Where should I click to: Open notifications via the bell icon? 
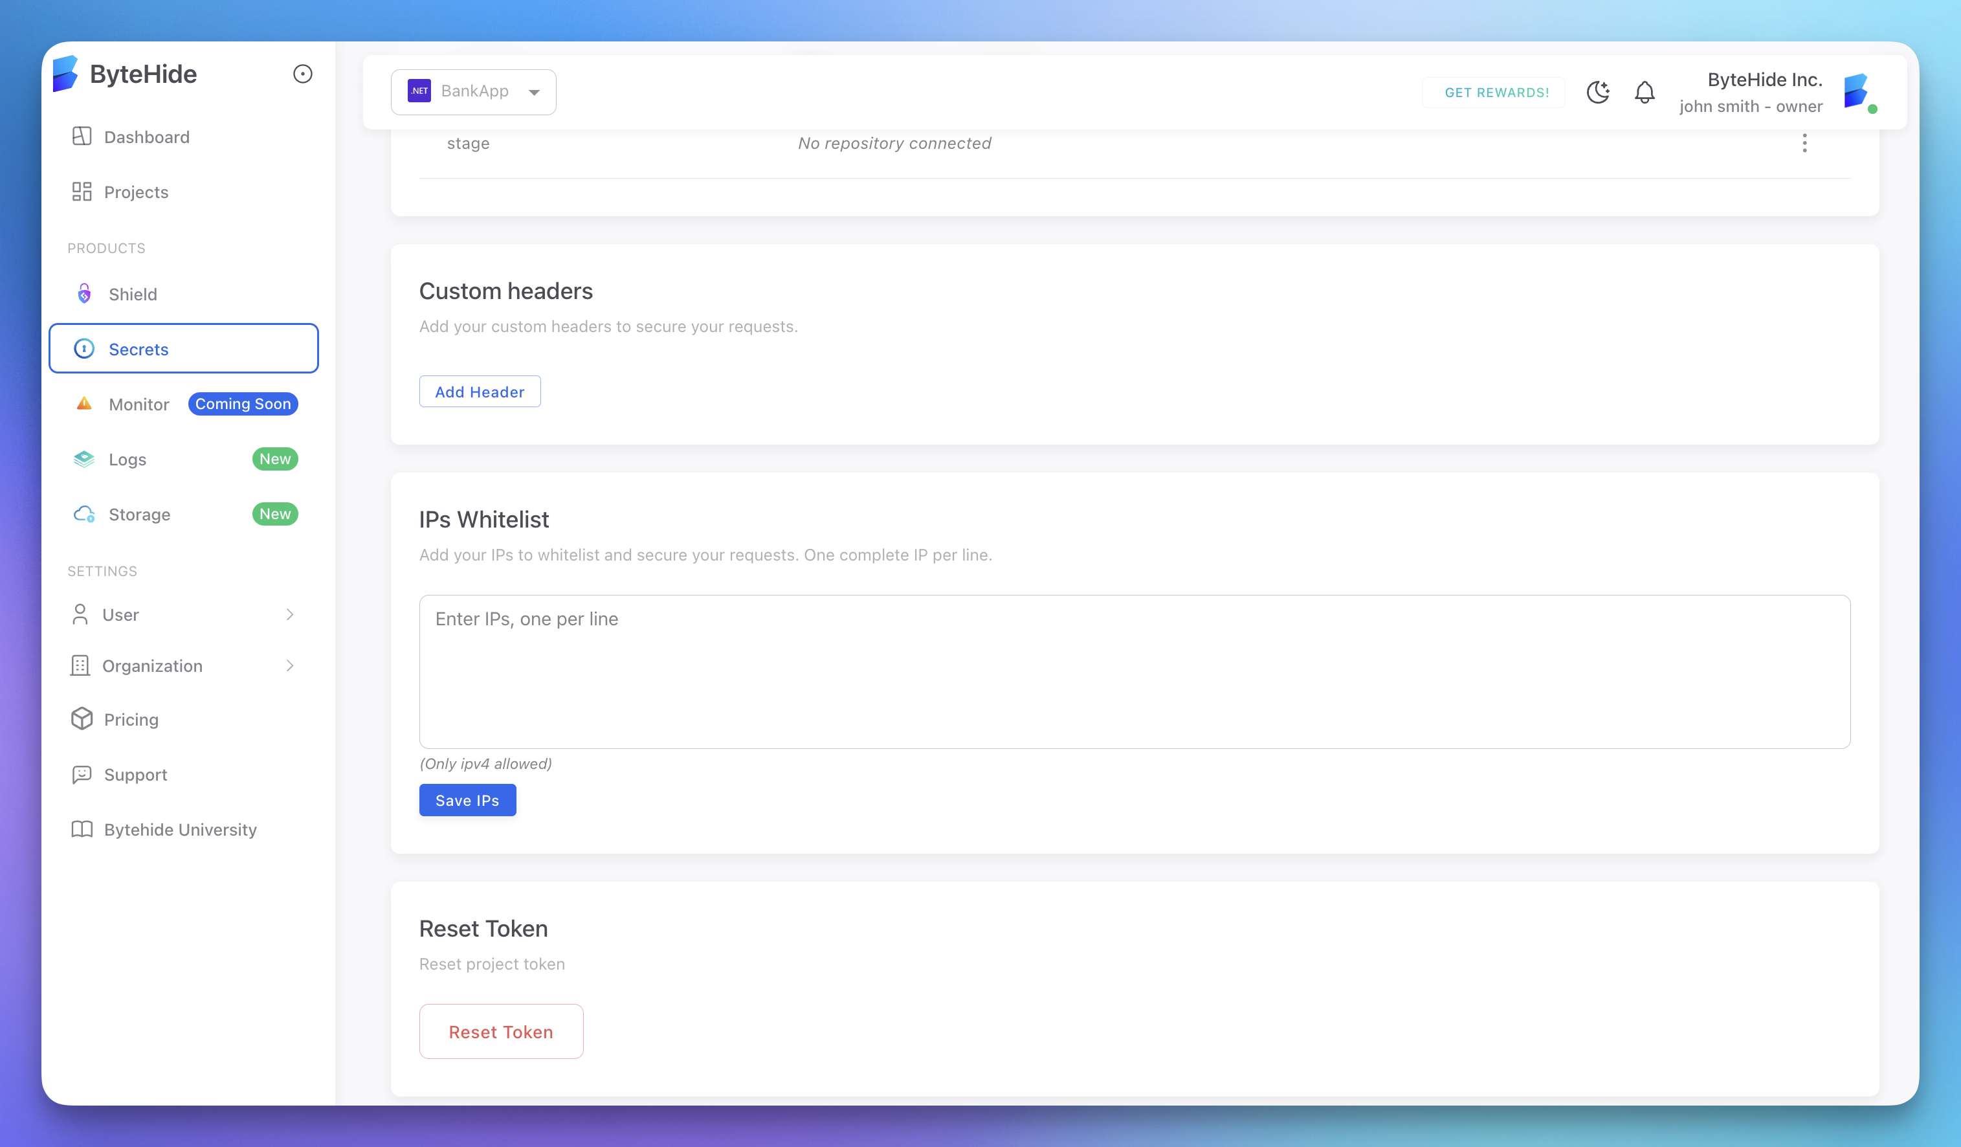pyautogui.click(x=1645, y=92)
